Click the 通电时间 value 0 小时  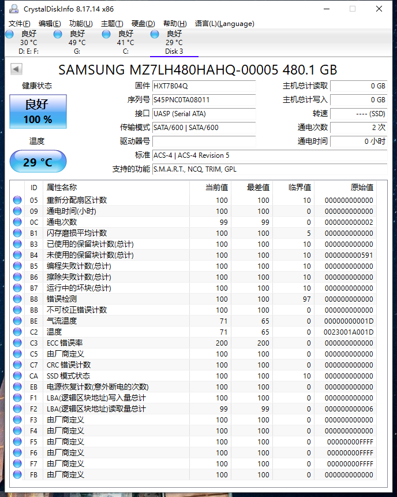(359, 142)
